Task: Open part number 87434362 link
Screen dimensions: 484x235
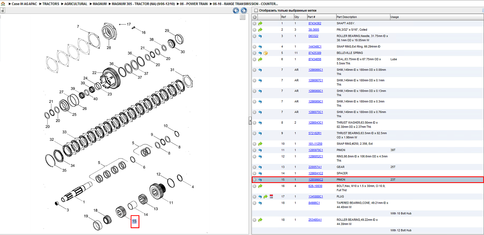Action: pyautogui.click(x=315, y=23)
